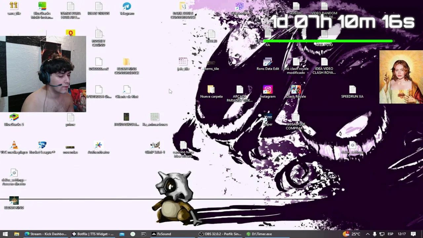Select the jefe_tile image file
The image size is (423, 238).
(x=183, y=64)
